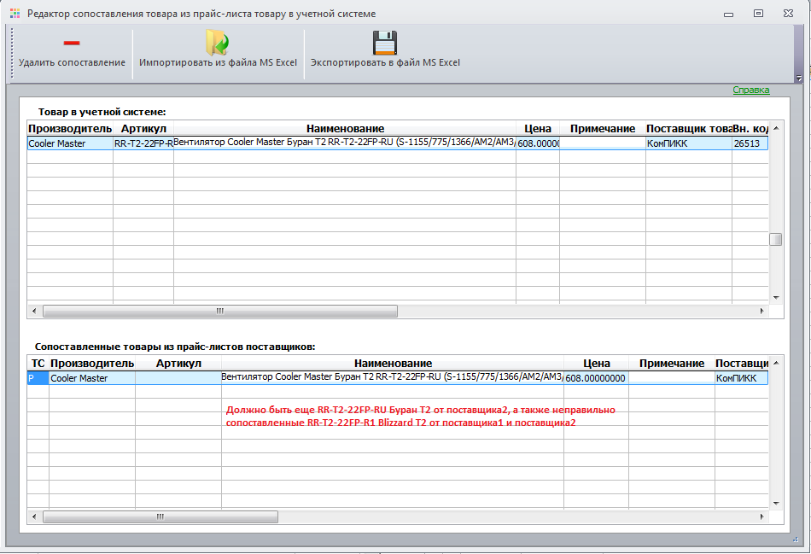Select internal code 26513 cell

tap(750, 143)
